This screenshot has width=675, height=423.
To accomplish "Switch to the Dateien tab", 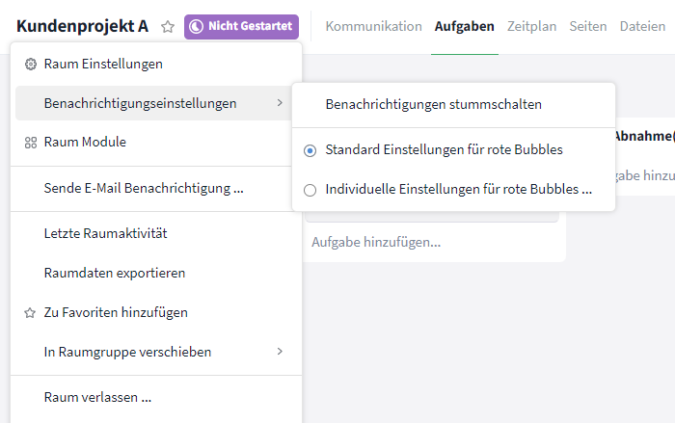I will (642, 26).
